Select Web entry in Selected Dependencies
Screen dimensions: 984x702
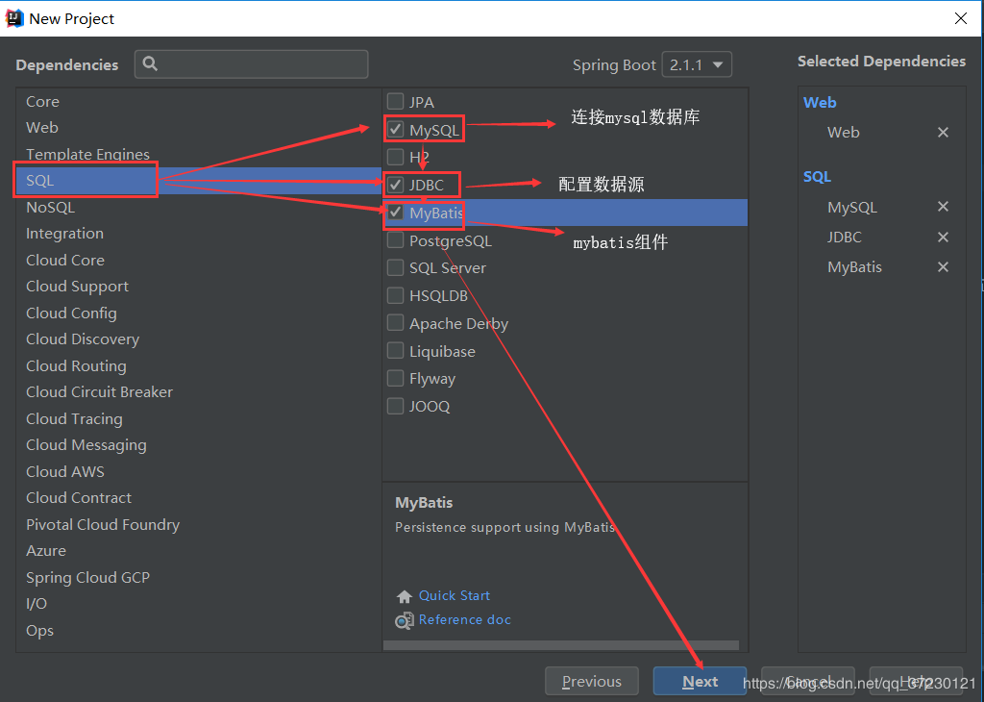(x=843, y=133)
